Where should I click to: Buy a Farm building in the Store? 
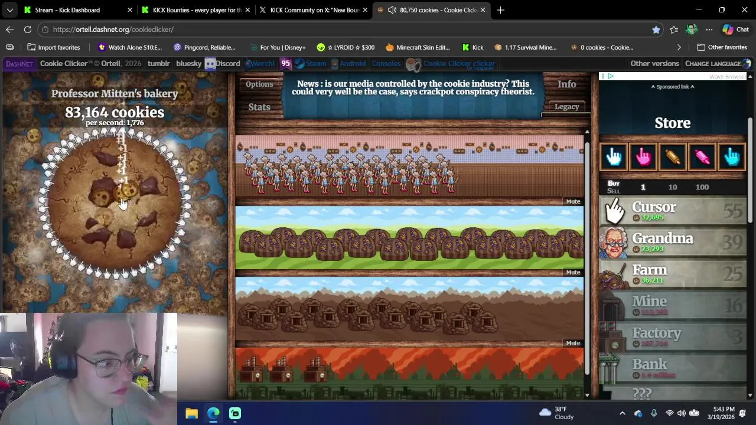click(x=673, y=274)
